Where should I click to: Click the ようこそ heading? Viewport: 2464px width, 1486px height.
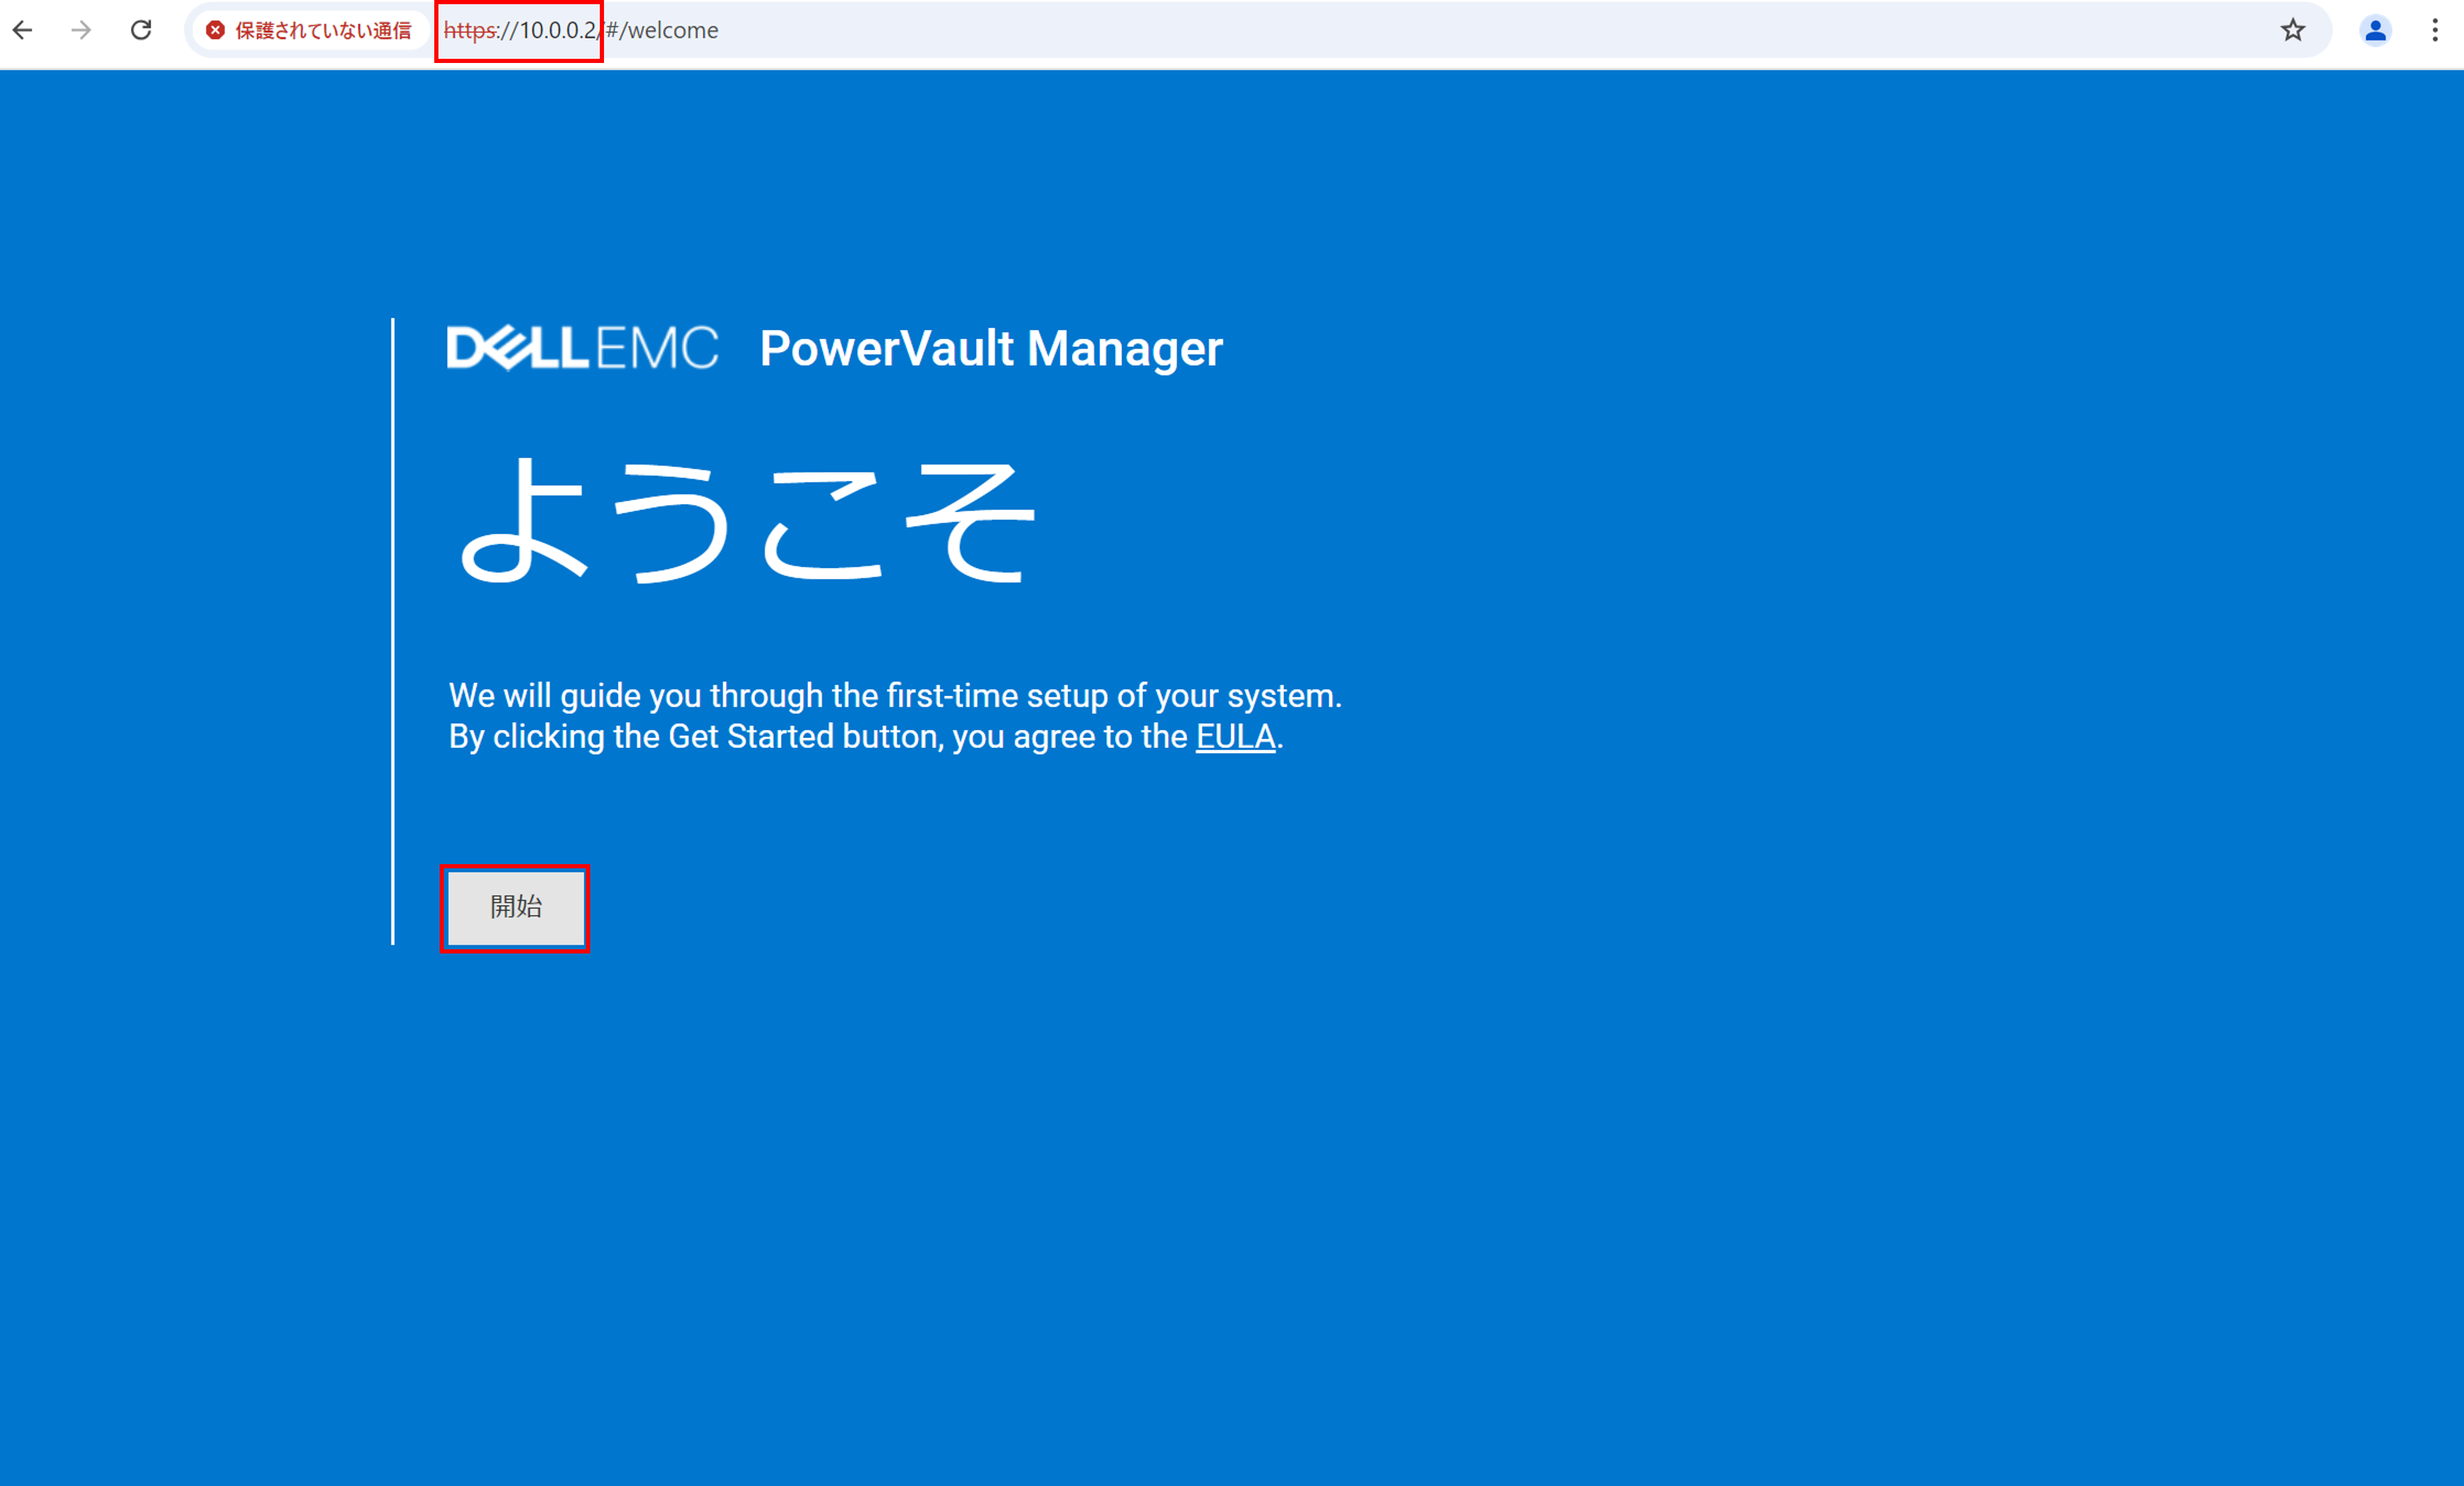[747, 521]
